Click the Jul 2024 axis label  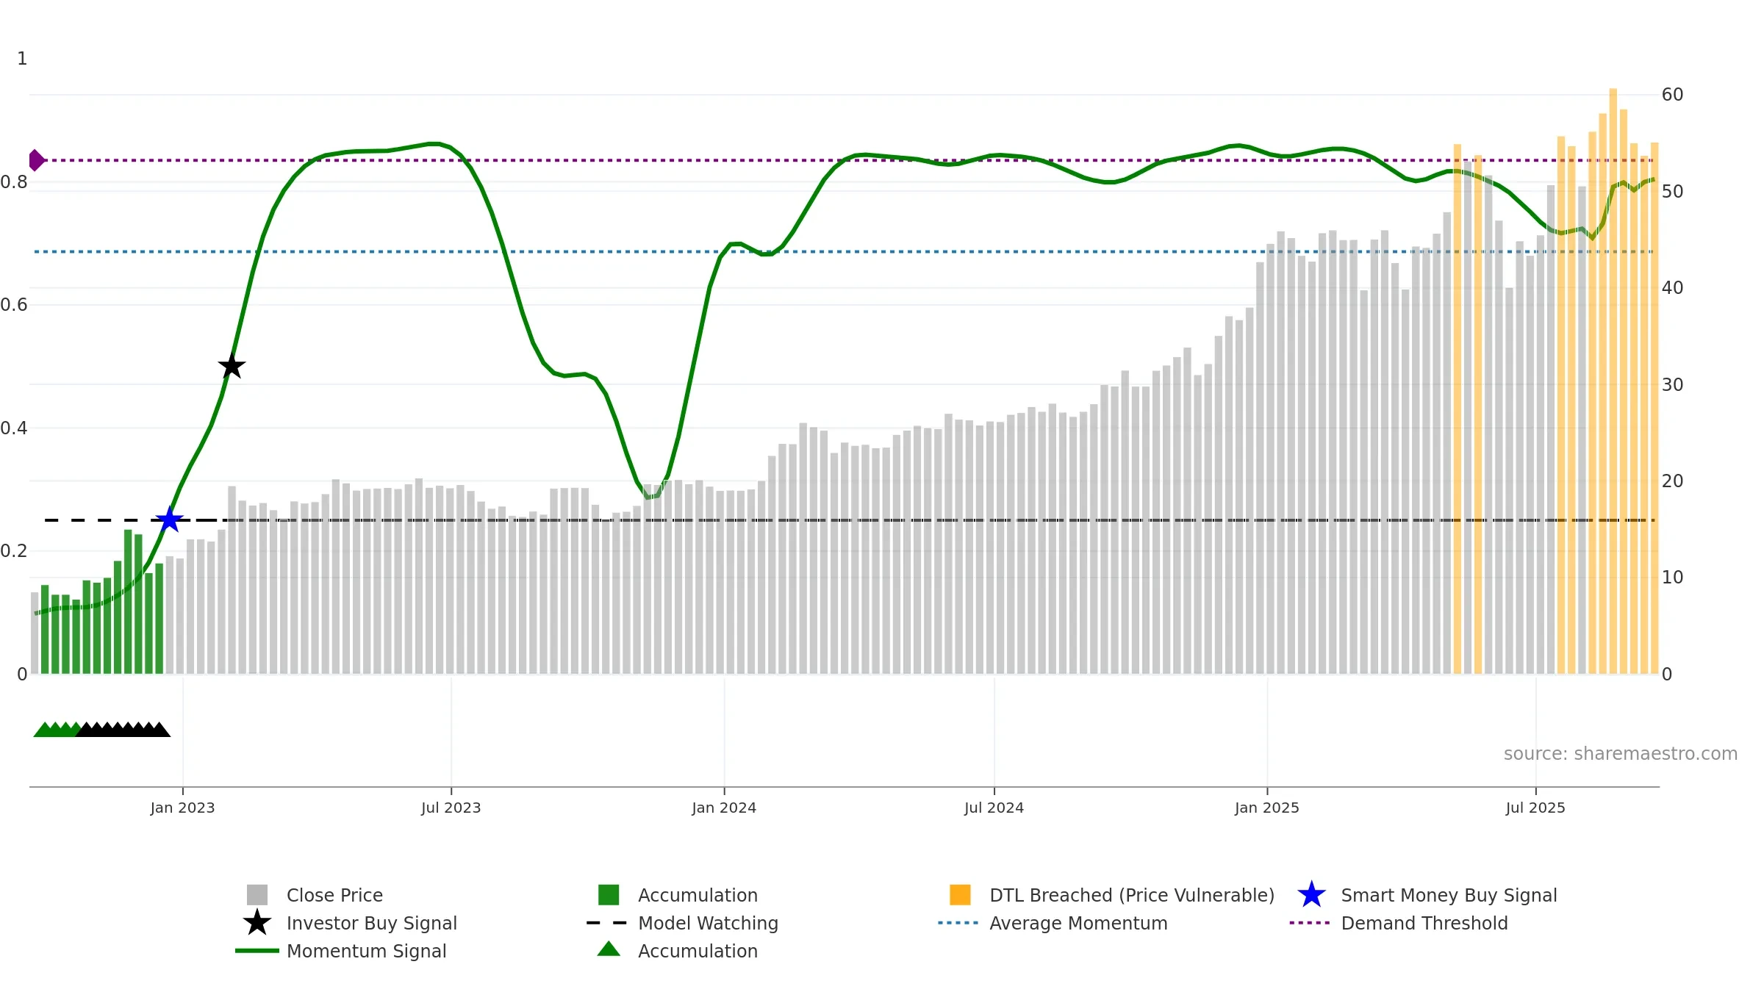tap(994, 808)
